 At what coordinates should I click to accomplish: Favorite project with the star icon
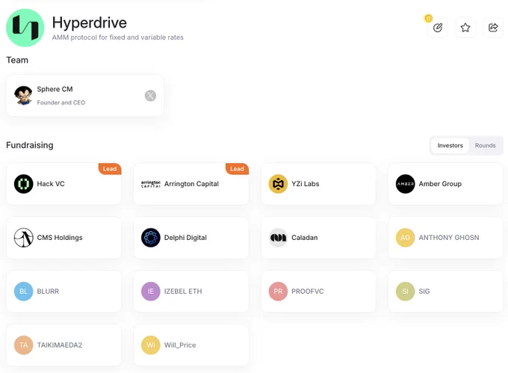pos(465,28)
